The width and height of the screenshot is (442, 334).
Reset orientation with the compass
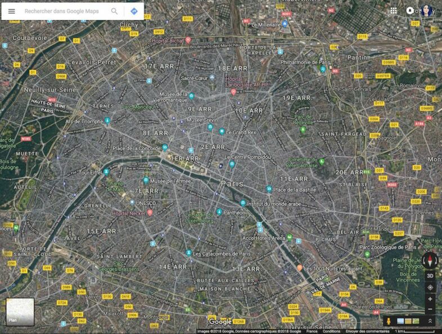(x=430, y=261)
